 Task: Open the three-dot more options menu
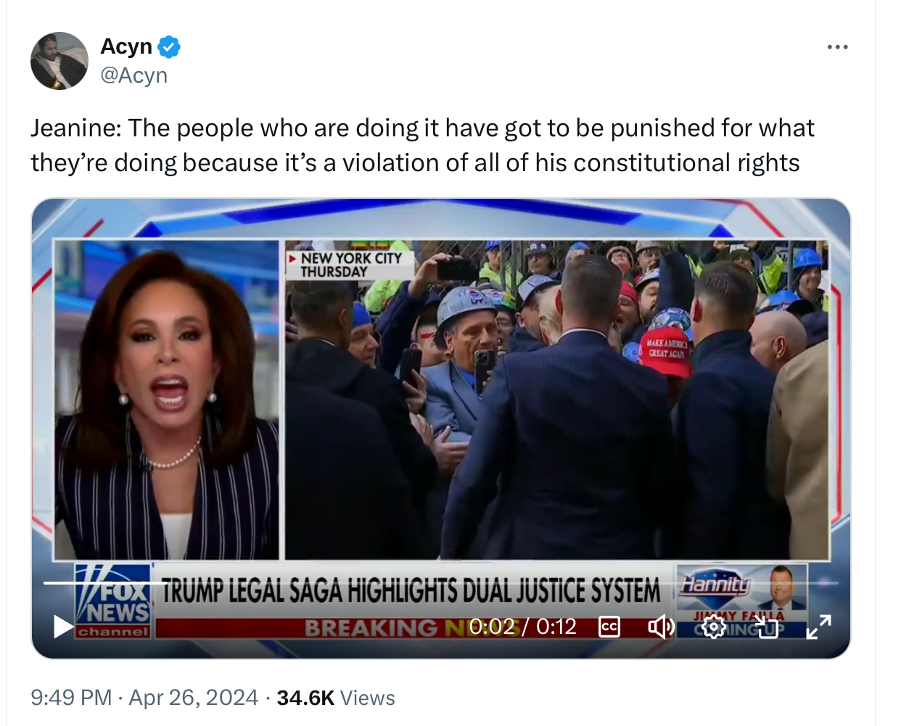pyautogui.click(x=837, y=47)
